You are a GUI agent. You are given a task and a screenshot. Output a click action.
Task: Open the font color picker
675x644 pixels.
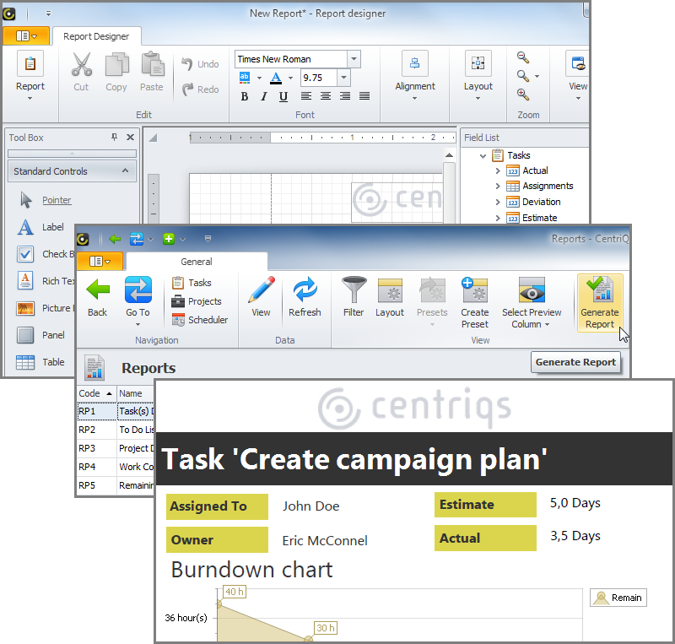point(275,78)
